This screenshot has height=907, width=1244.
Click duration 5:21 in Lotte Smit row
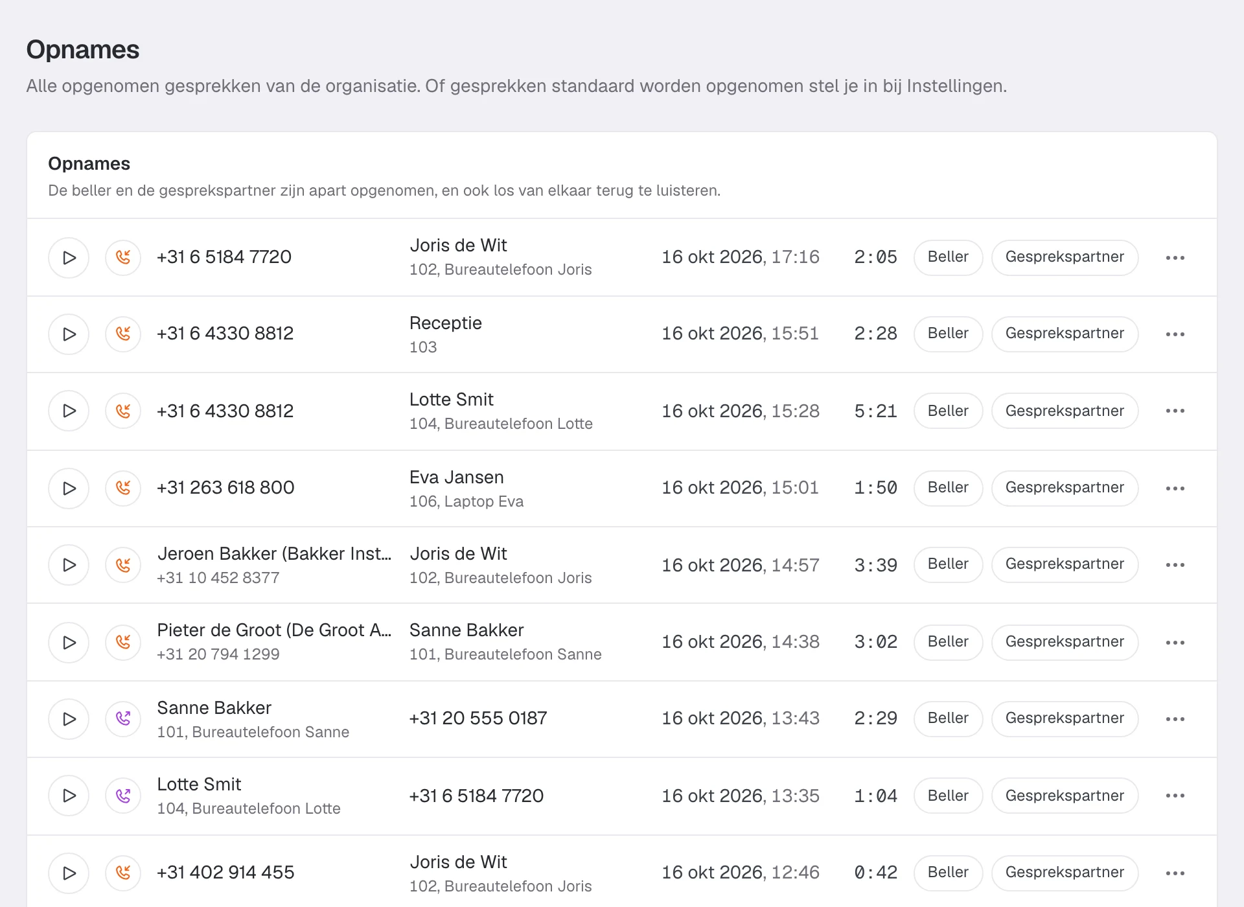tap(875, 411)
